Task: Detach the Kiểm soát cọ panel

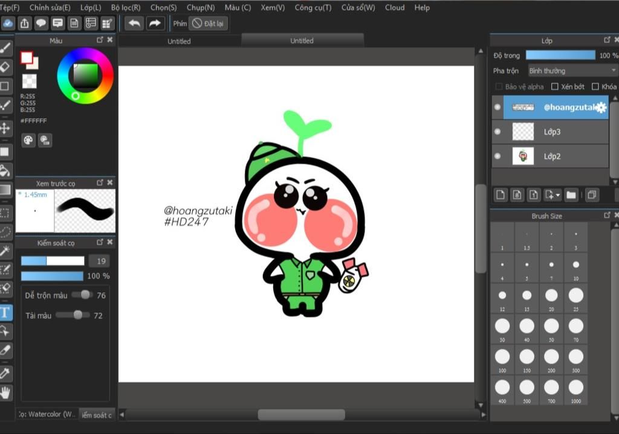Action: [100, 242]
